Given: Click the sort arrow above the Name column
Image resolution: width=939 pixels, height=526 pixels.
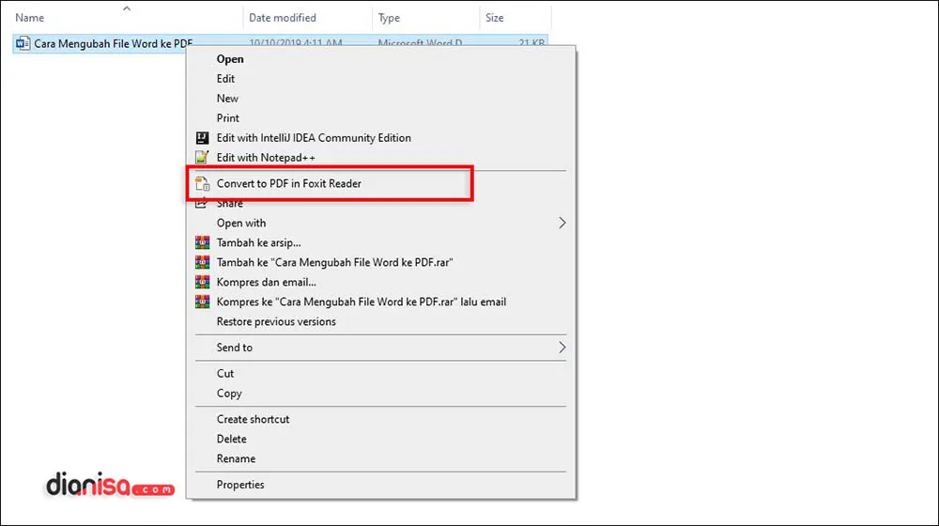Looking at the screenshot, I should (x=127, y=8).
